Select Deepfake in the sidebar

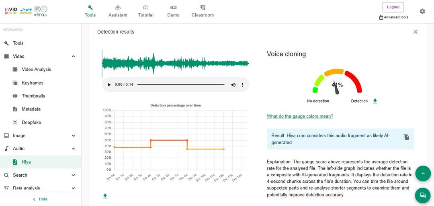31,122
